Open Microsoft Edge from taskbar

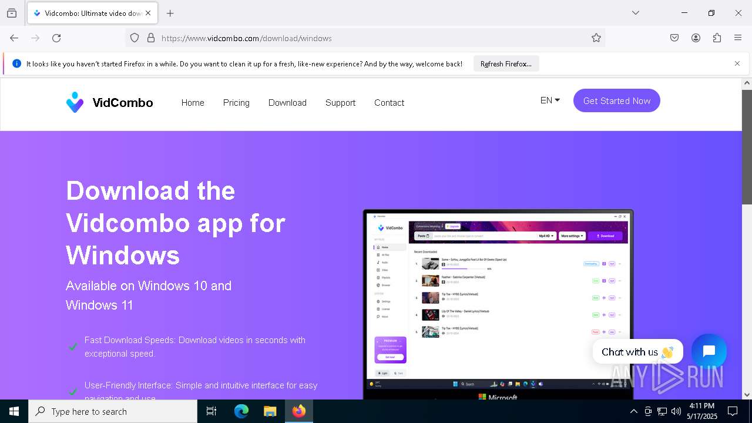241,411
